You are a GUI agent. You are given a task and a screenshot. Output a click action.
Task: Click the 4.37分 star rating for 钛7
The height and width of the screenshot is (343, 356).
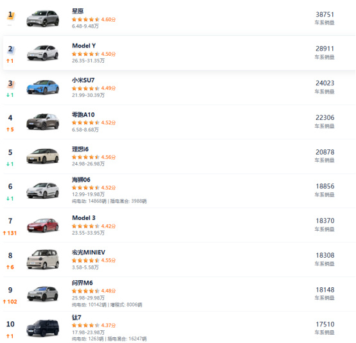tap(94, 325)
